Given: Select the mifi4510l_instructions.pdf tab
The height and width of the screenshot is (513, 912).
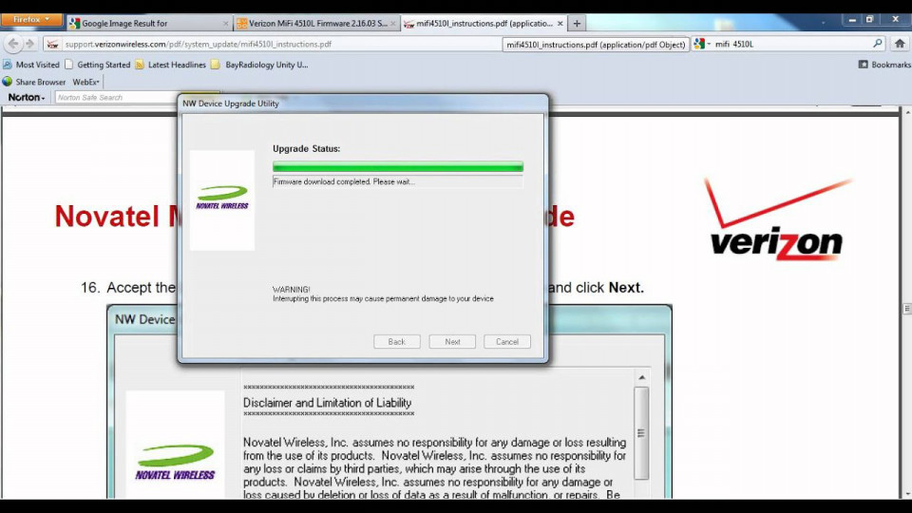Looking at the screenshot, I should click(x=484, y=23).
